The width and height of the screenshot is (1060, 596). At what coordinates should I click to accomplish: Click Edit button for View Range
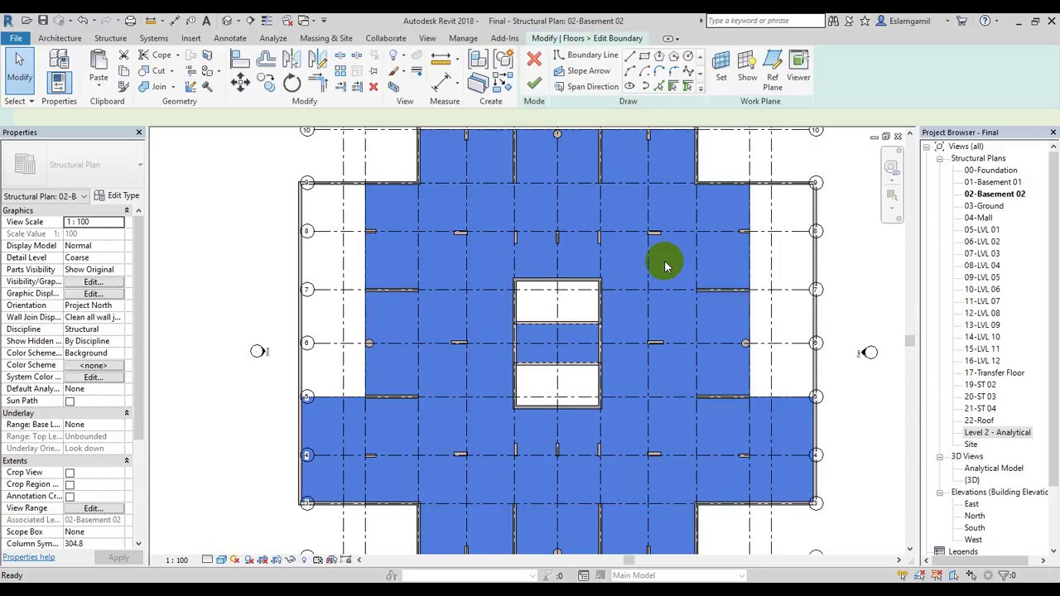coord(93,508)
